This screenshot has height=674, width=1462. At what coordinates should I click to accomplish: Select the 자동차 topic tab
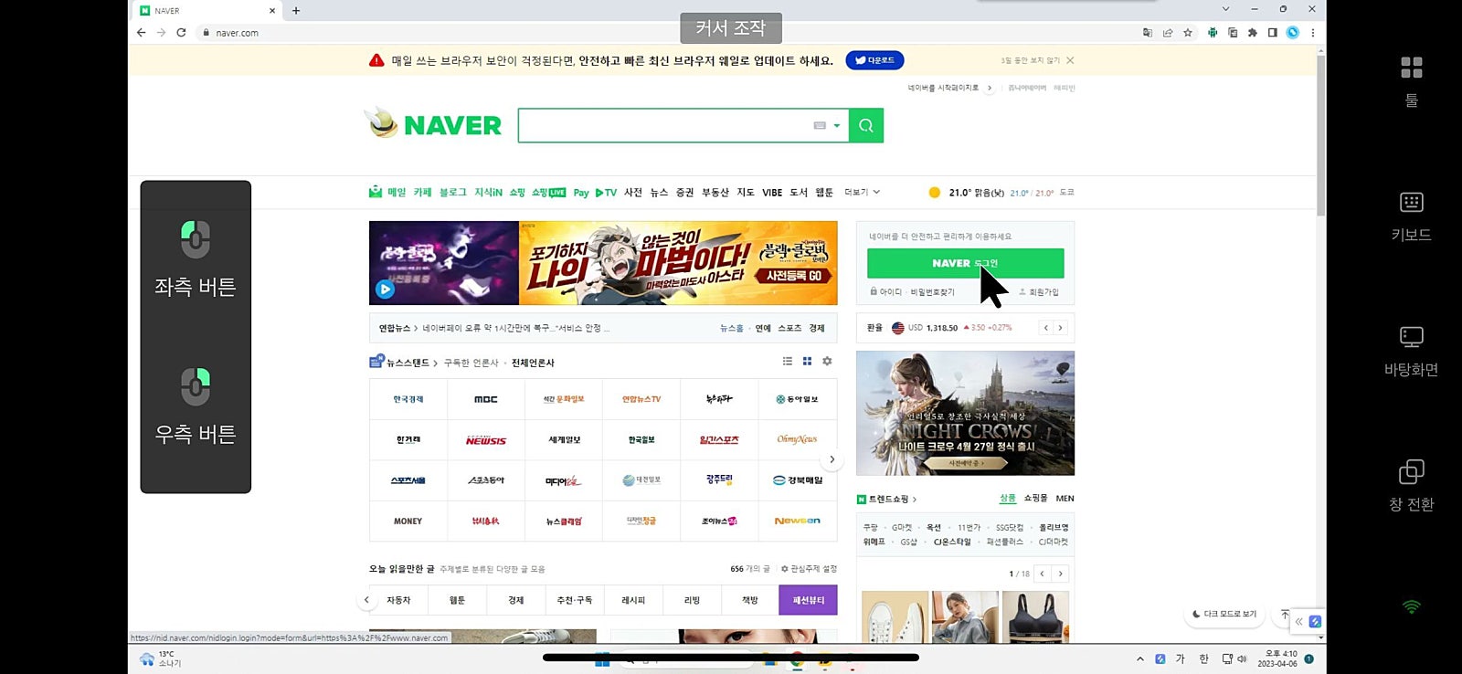coord(398,600)
